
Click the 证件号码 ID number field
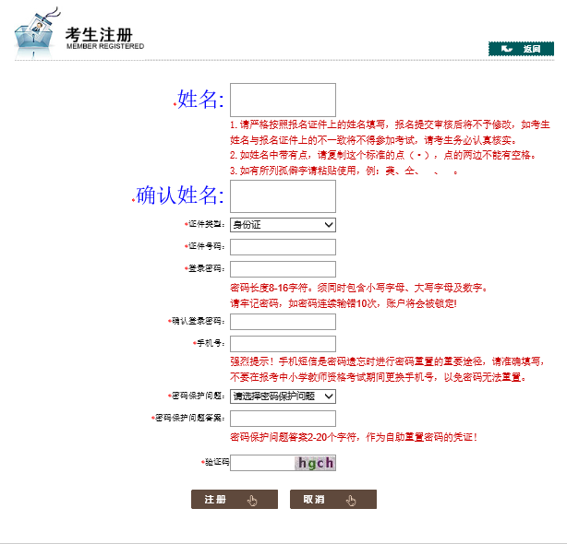(x=282, y=247)
